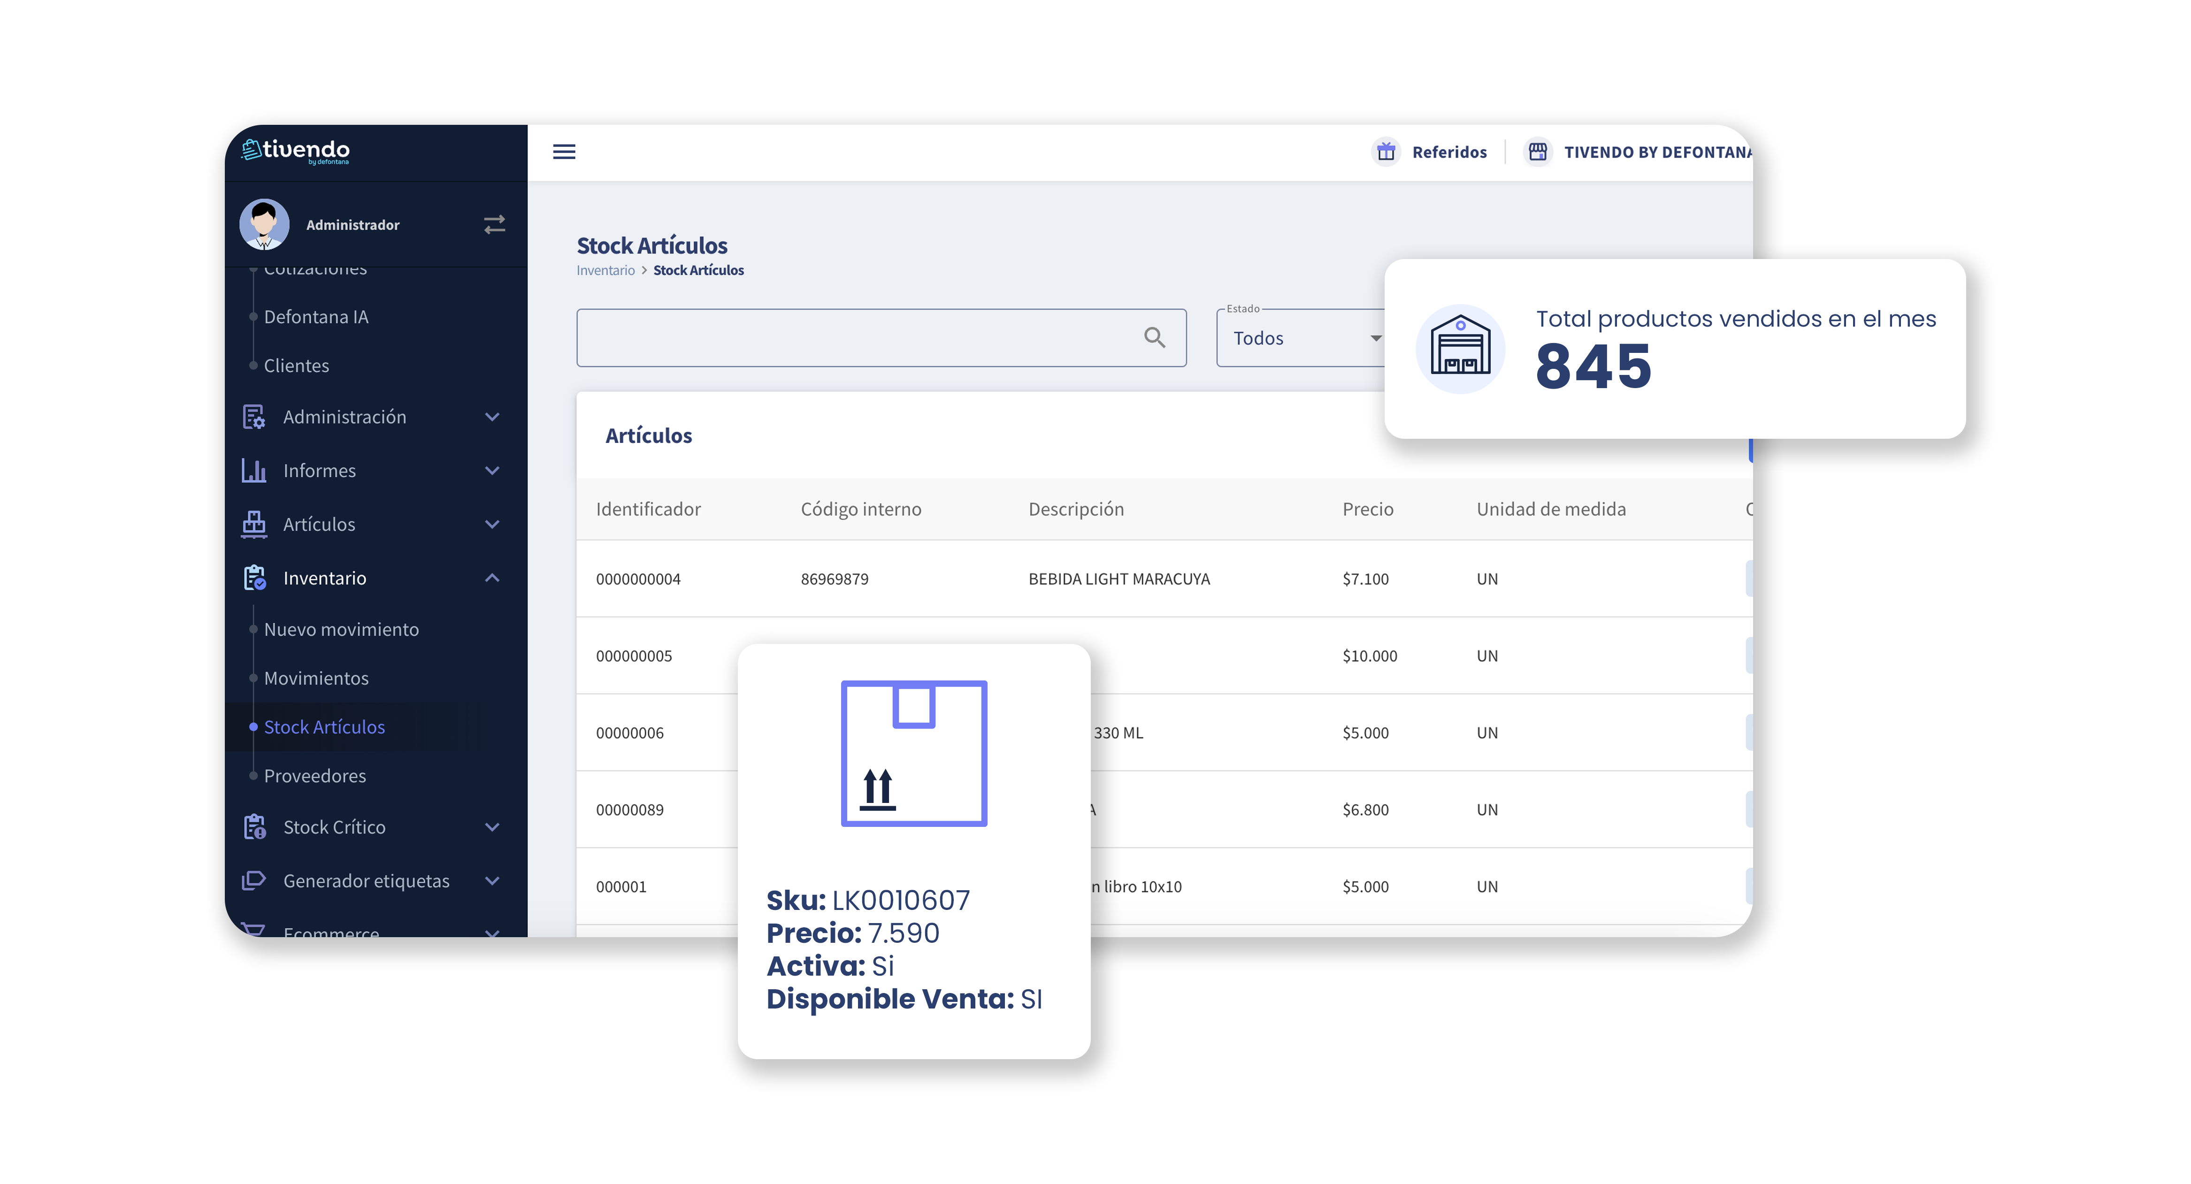Collapse the Inventario menu chevron
This screenshot has height=1184, width=2191.
tap(491, 578)
